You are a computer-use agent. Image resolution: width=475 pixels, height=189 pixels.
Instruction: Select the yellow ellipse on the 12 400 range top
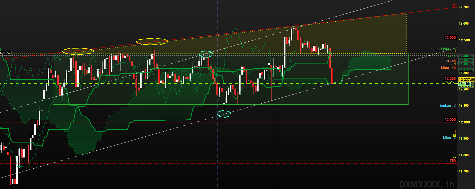tap(78, 51)
